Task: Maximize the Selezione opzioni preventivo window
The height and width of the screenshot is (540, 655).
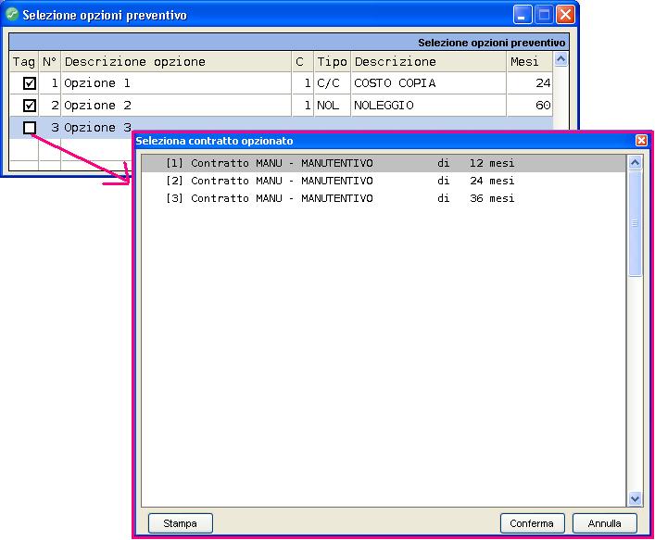Action: 544,15
